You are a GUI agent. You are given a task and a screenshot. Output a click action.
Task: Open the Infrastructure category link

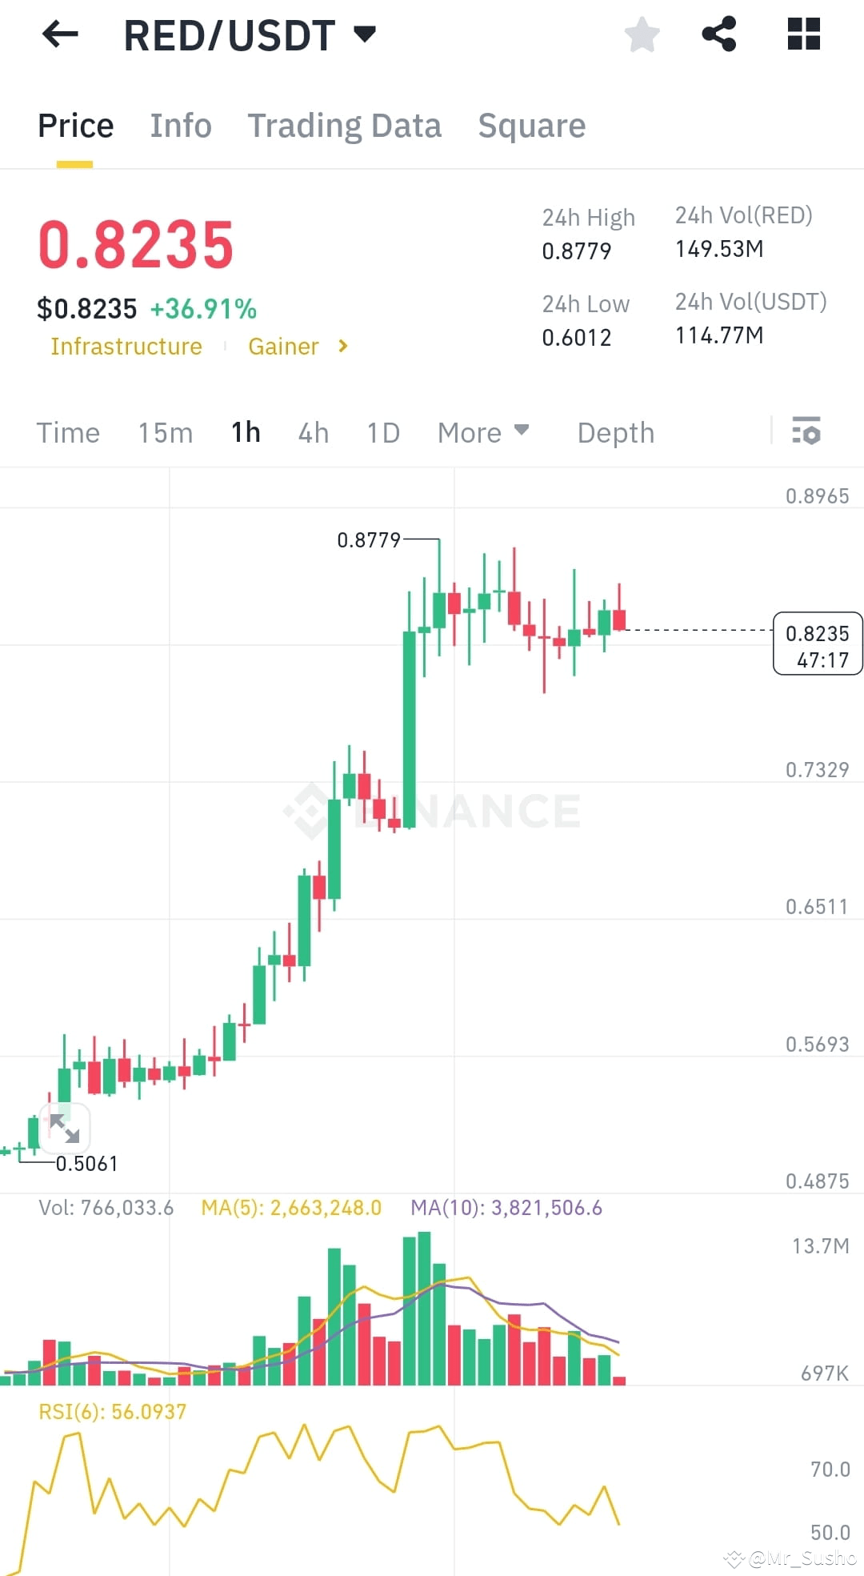tap(126, 346)
